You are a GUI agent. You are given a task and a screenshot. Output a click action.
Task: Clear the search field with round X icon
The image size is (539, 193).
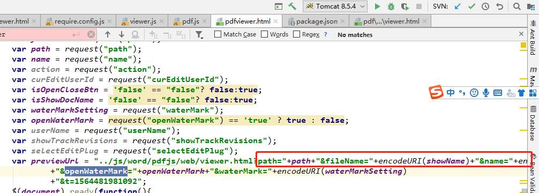click(91, 34)
